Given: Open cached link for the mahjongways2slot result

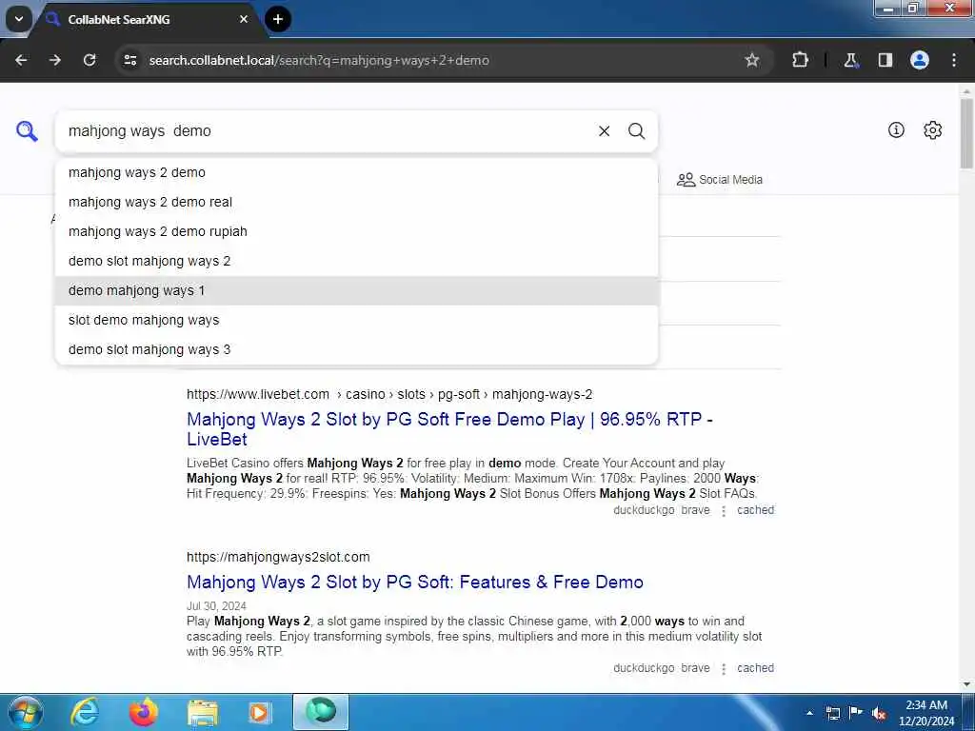Looking at the screenshot, I should click(755, 668).
